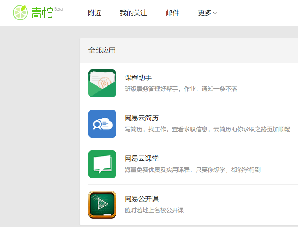Click the 海量免费优质及实用课程 description
Viewport: 298px width, 227px height.
(x=193, y=170)
